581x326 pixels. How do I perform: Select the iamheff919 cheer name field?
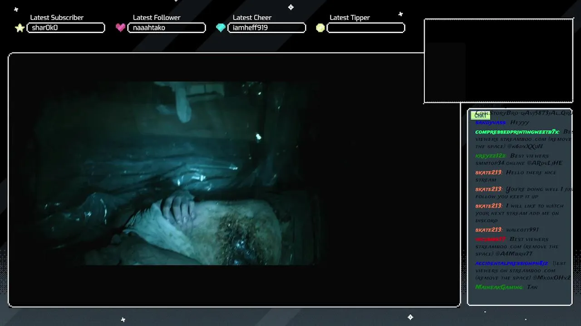click(266, 28)
